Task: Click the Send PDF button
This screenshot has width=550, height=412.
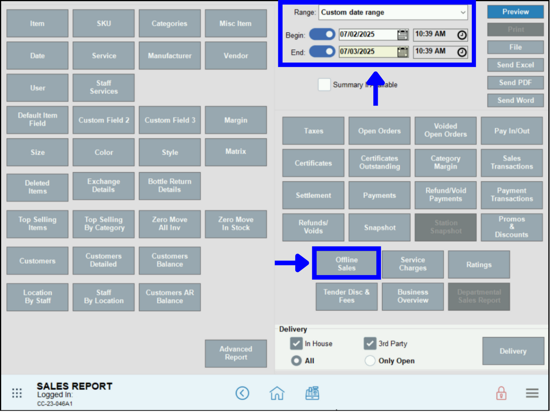Action: tap(515, 82)
